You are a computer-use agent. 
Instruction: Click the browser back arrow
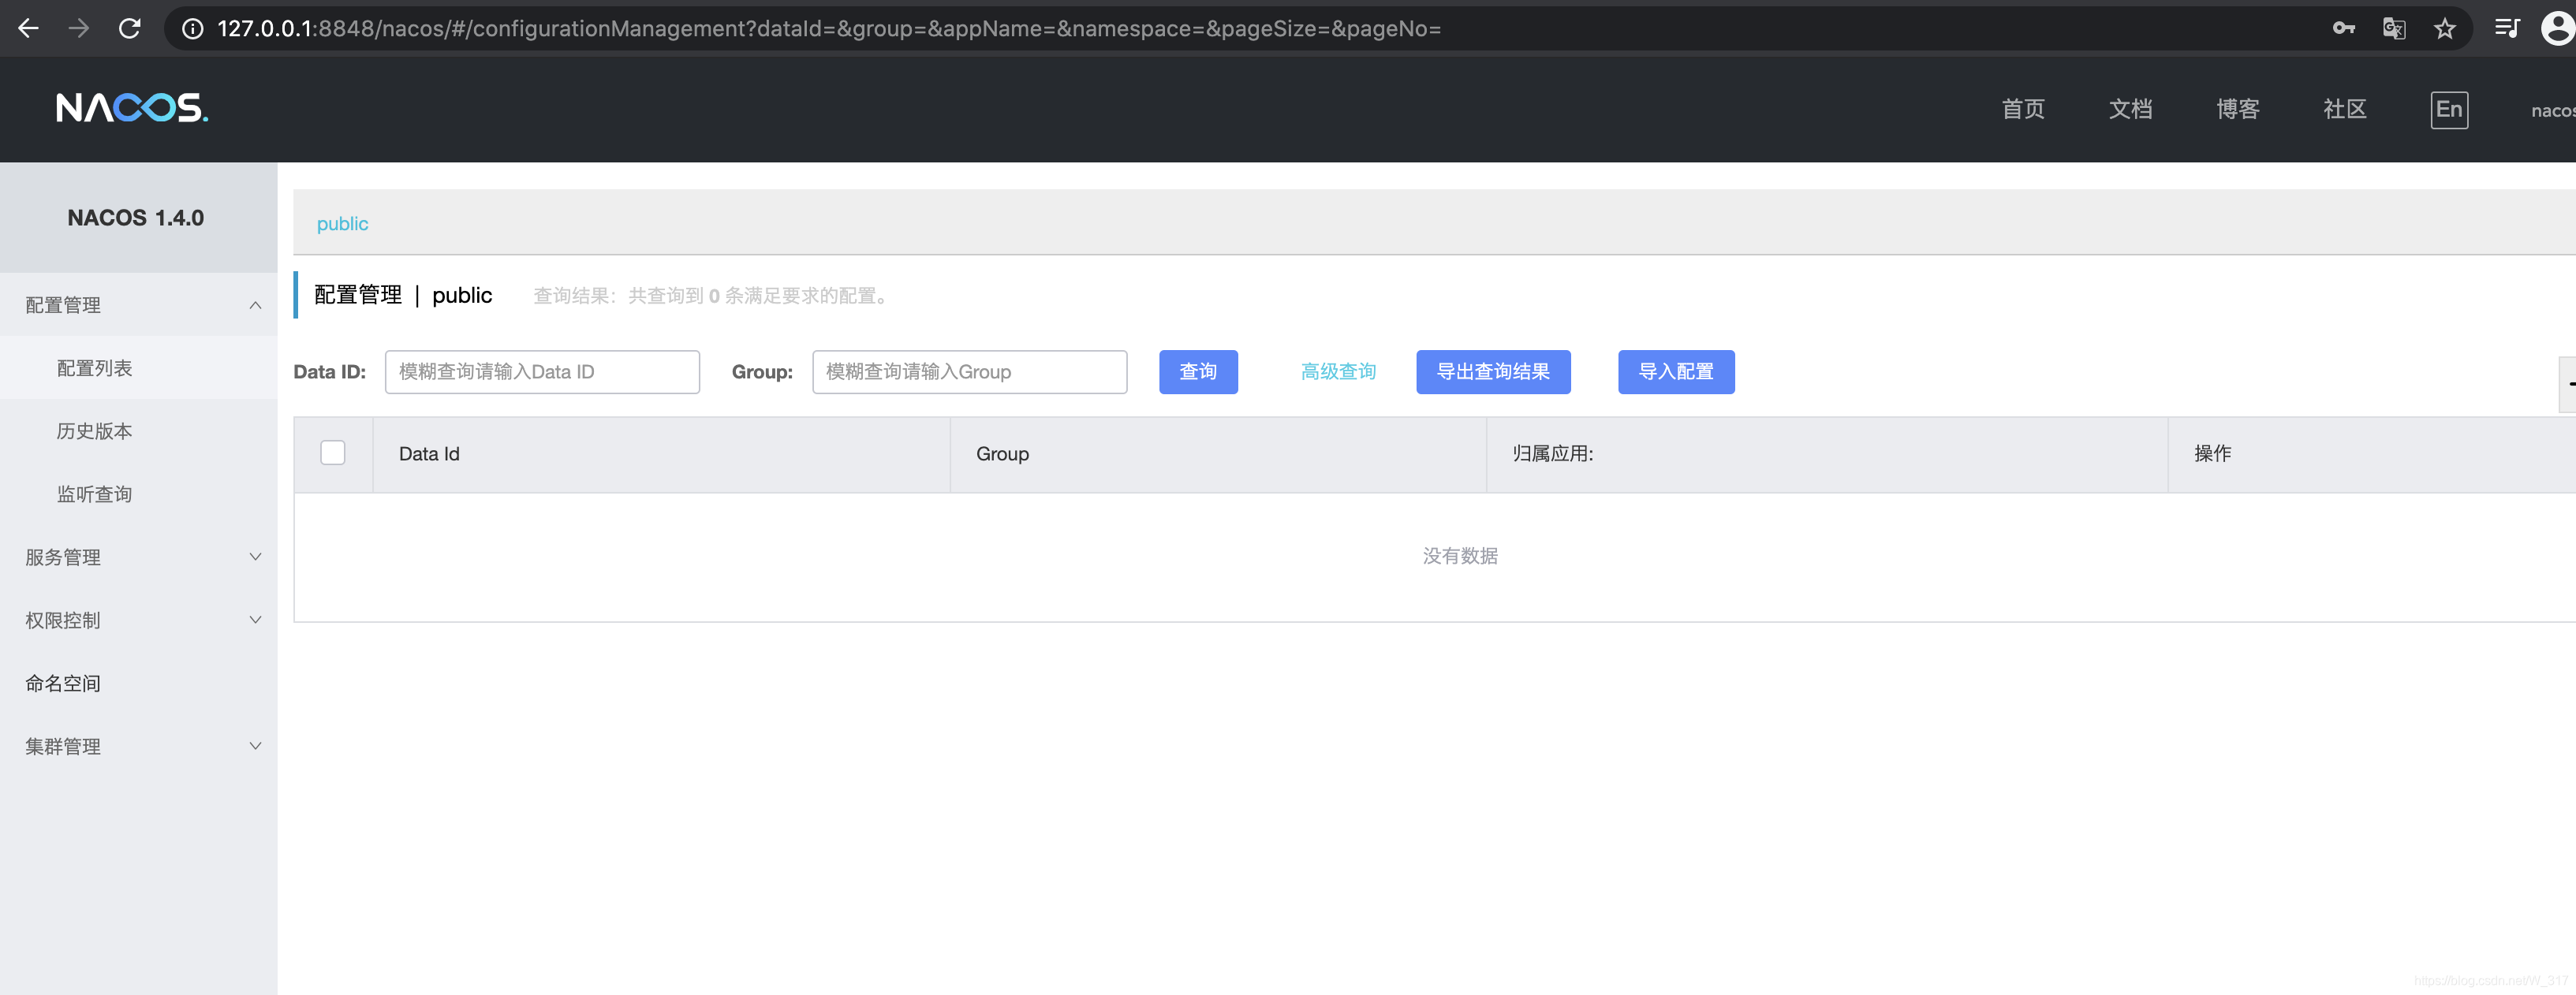[x=28, y=28]
